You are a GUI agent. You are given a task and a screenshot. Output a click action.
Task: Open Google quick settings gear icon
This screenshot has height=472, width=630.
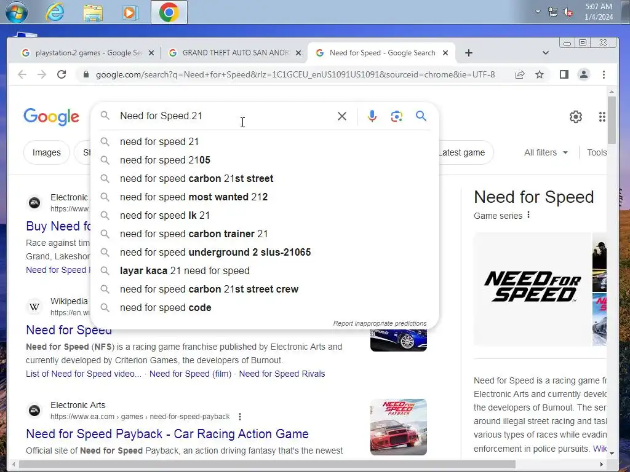[576, 117]
